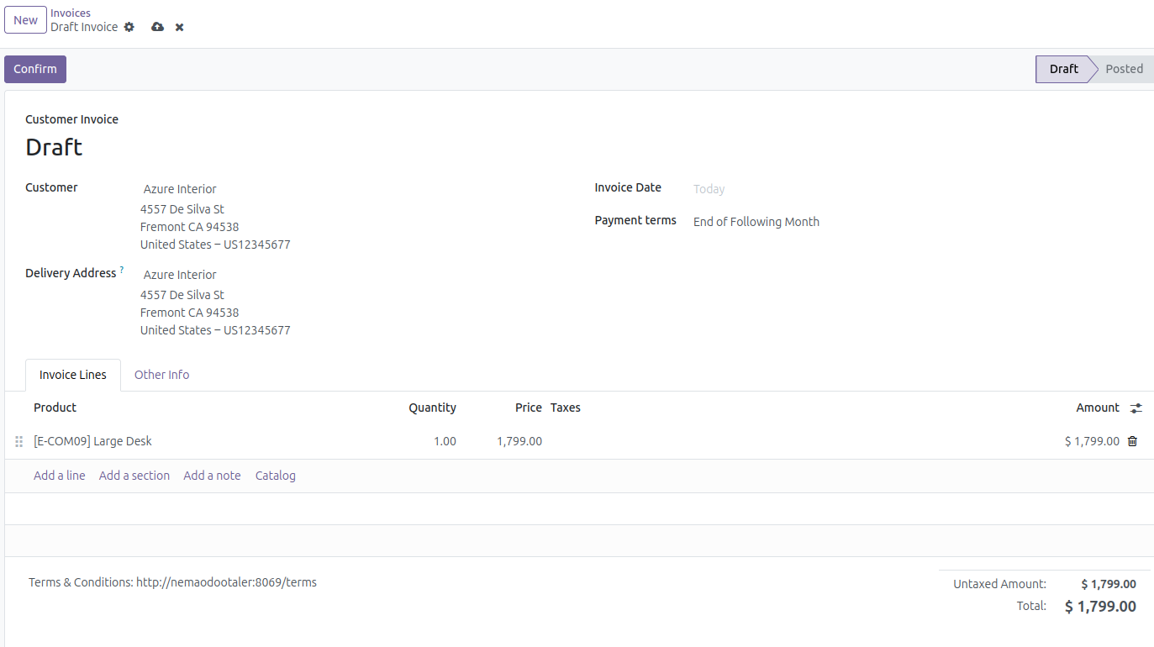Delete the Large Desk invoice line
The image size is (1154, 647).
(x=1132, y=441)
